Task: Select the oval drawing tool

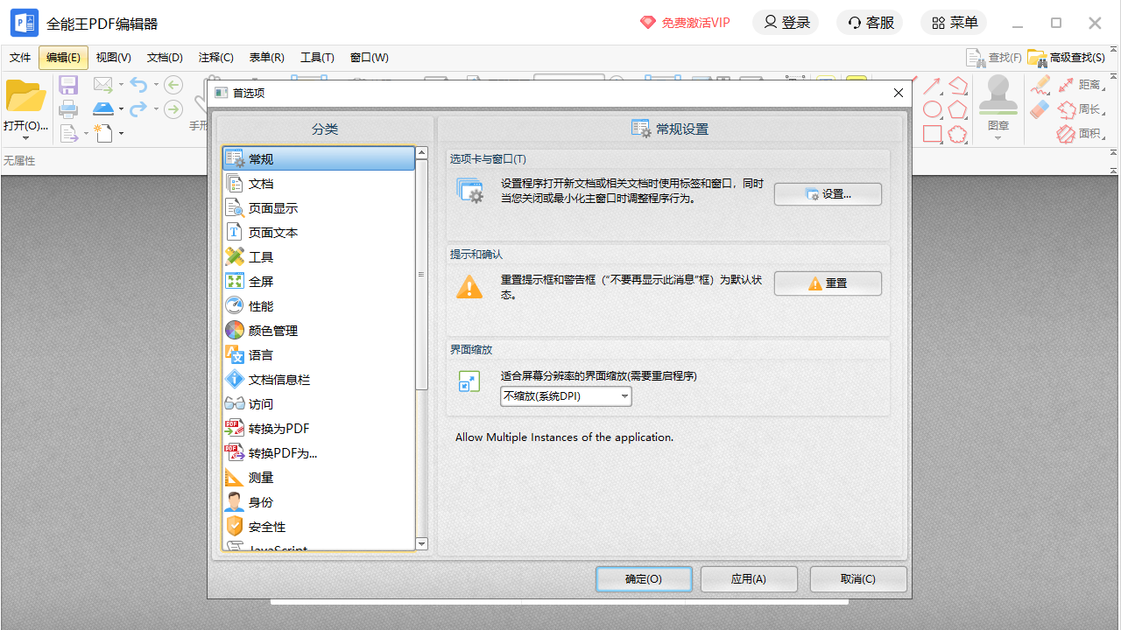Action: pyautogui.click(x=932, y=108)
